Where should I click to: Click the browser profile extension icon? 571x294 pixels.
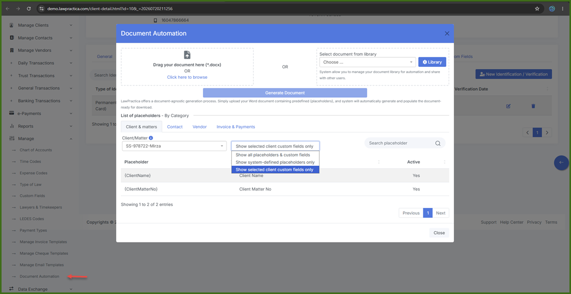click(x=552, y=8)
